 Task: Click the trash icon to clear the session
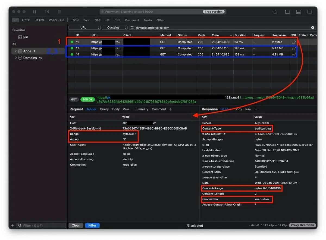(59, 12)
